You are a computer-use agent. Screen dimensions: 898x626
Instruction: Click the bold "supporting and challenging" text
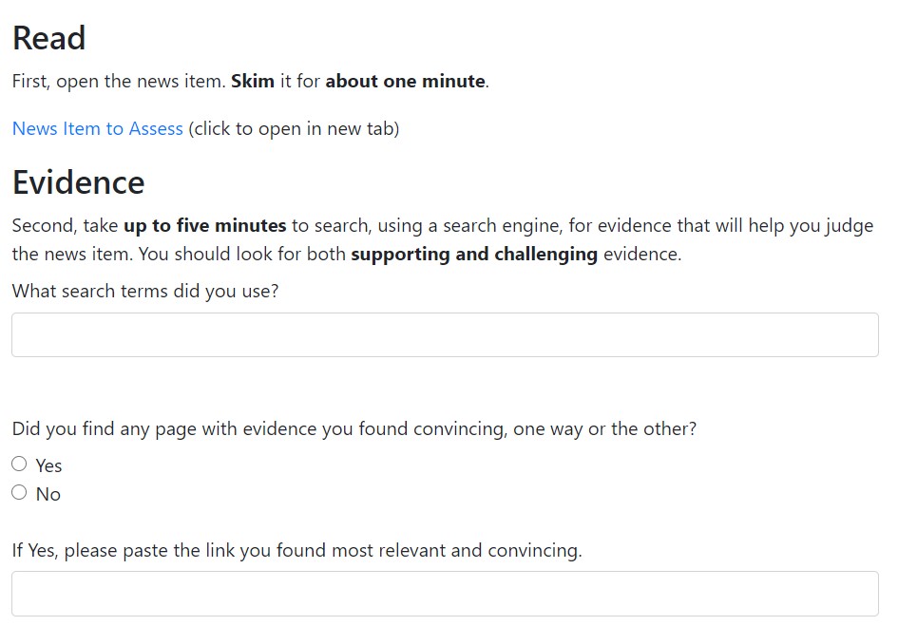click(x=473, y=255)
